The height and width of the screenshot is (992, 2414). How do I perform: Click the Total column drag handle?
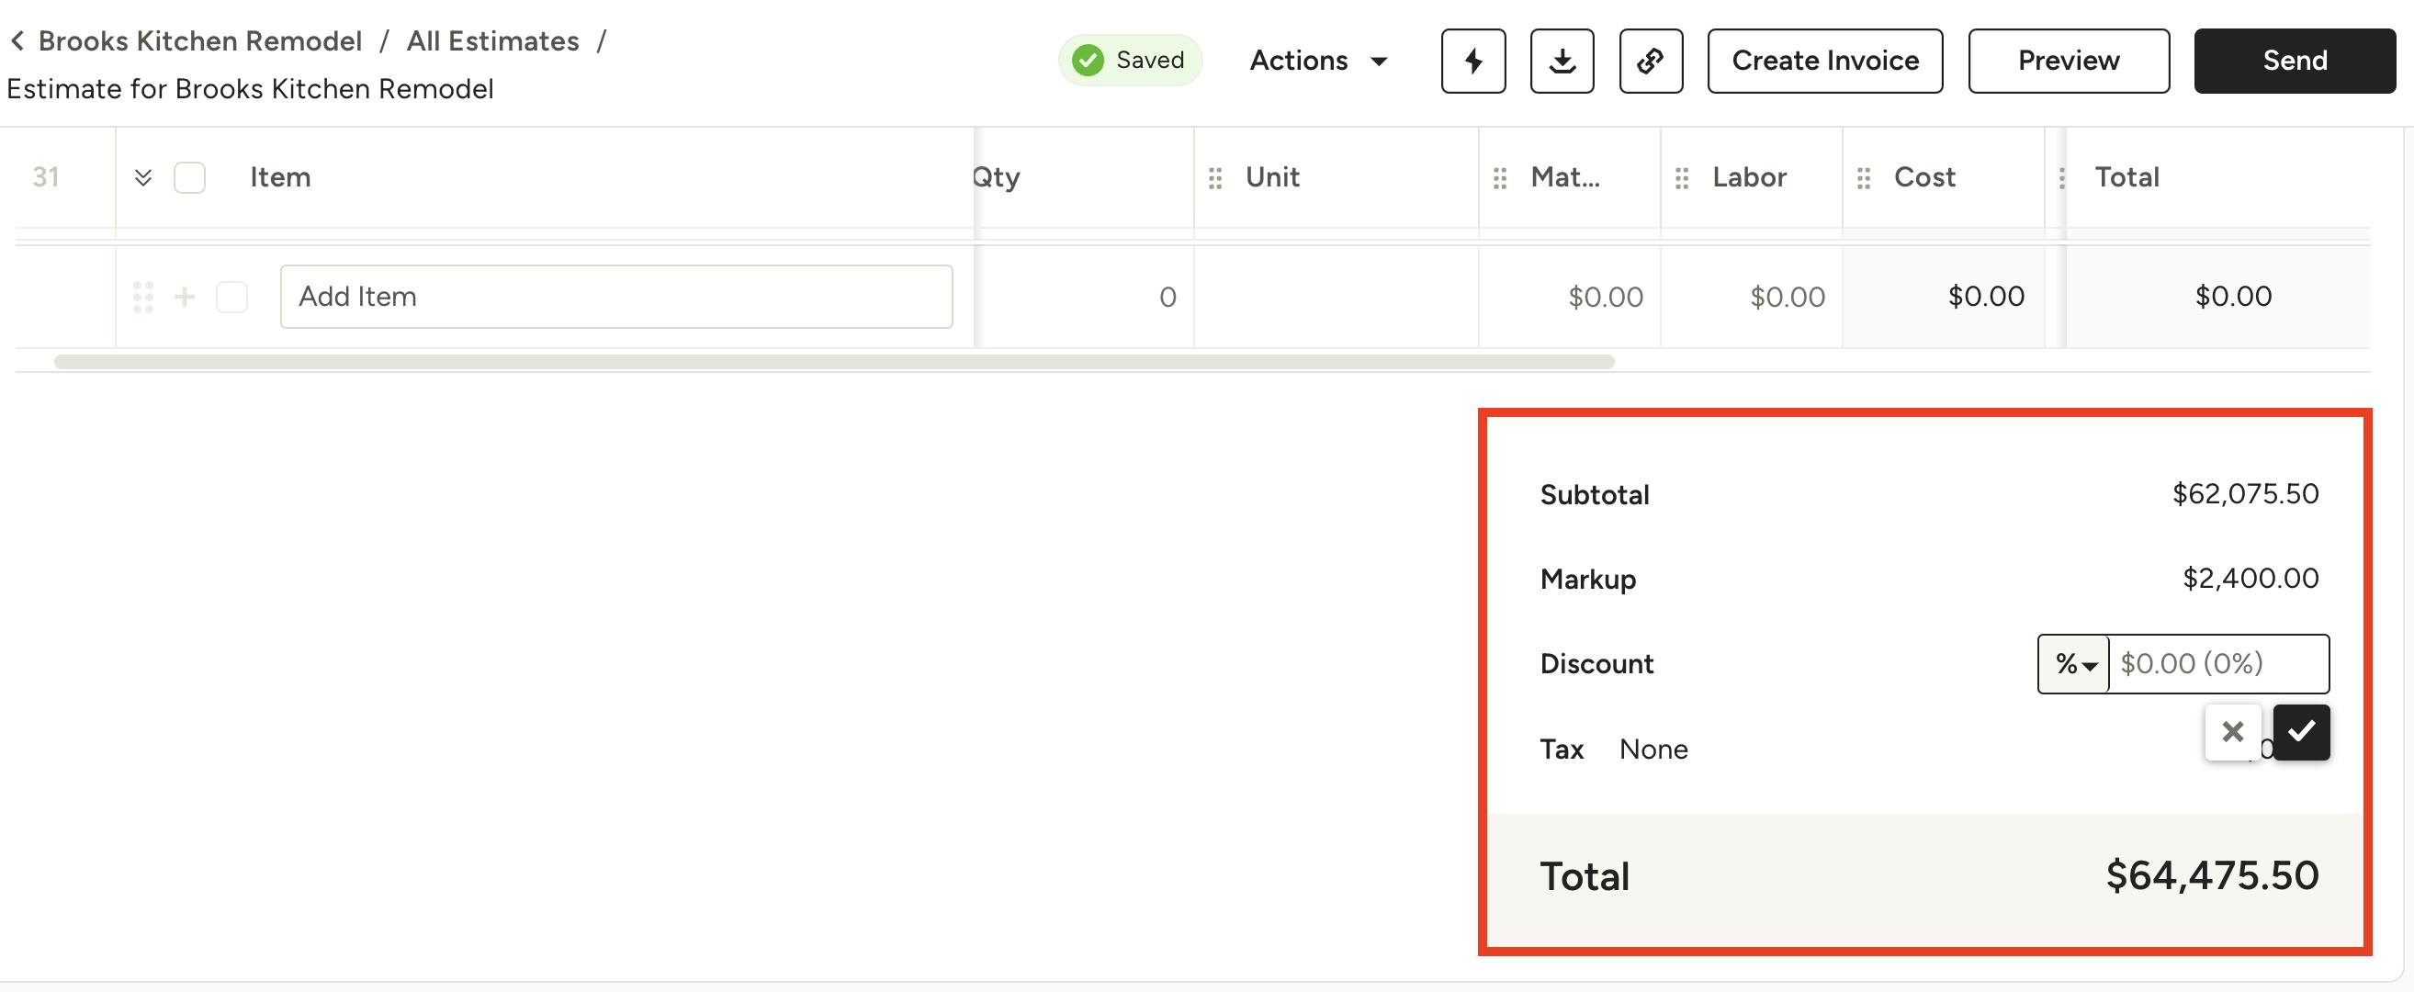click(x=2061, y=178)
